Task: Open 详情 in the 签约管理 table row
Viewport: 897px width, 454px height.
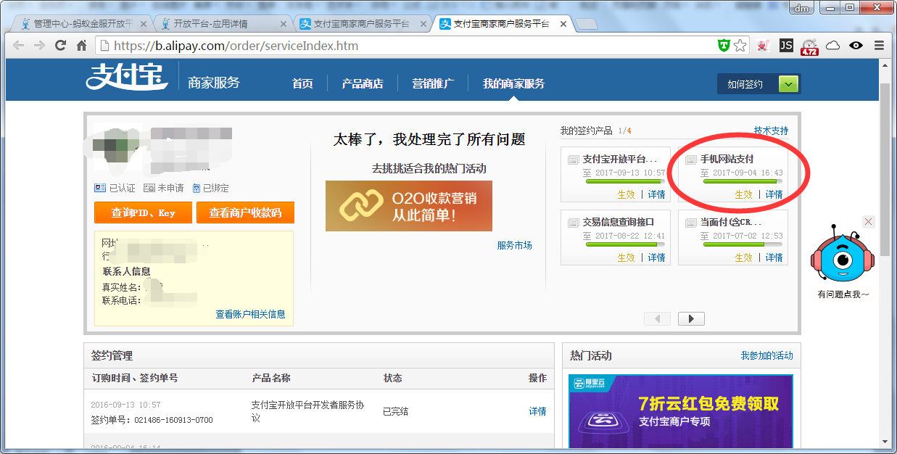Action: pos(537,411)
